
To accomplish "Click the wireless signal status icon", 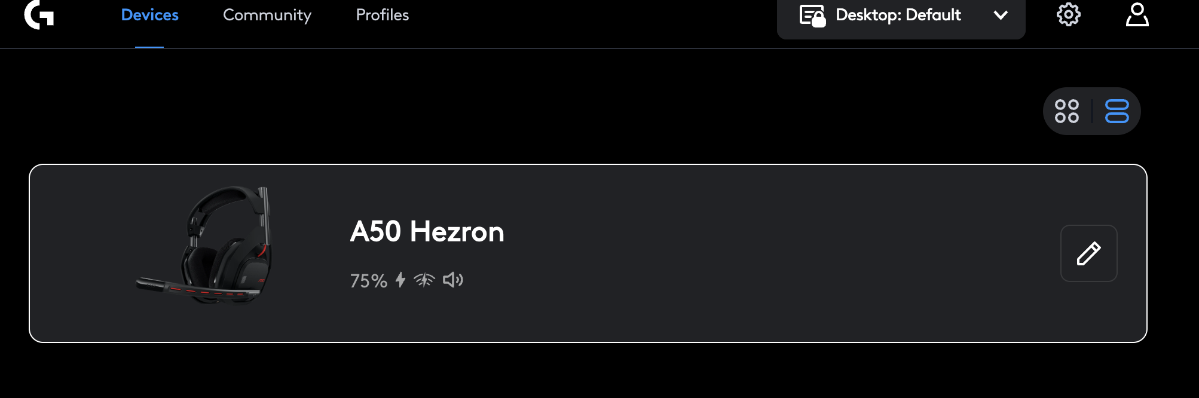I will point(424,280).
